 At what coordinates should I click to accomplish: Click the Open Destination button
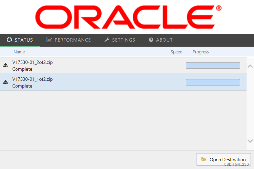coord(224,160)
